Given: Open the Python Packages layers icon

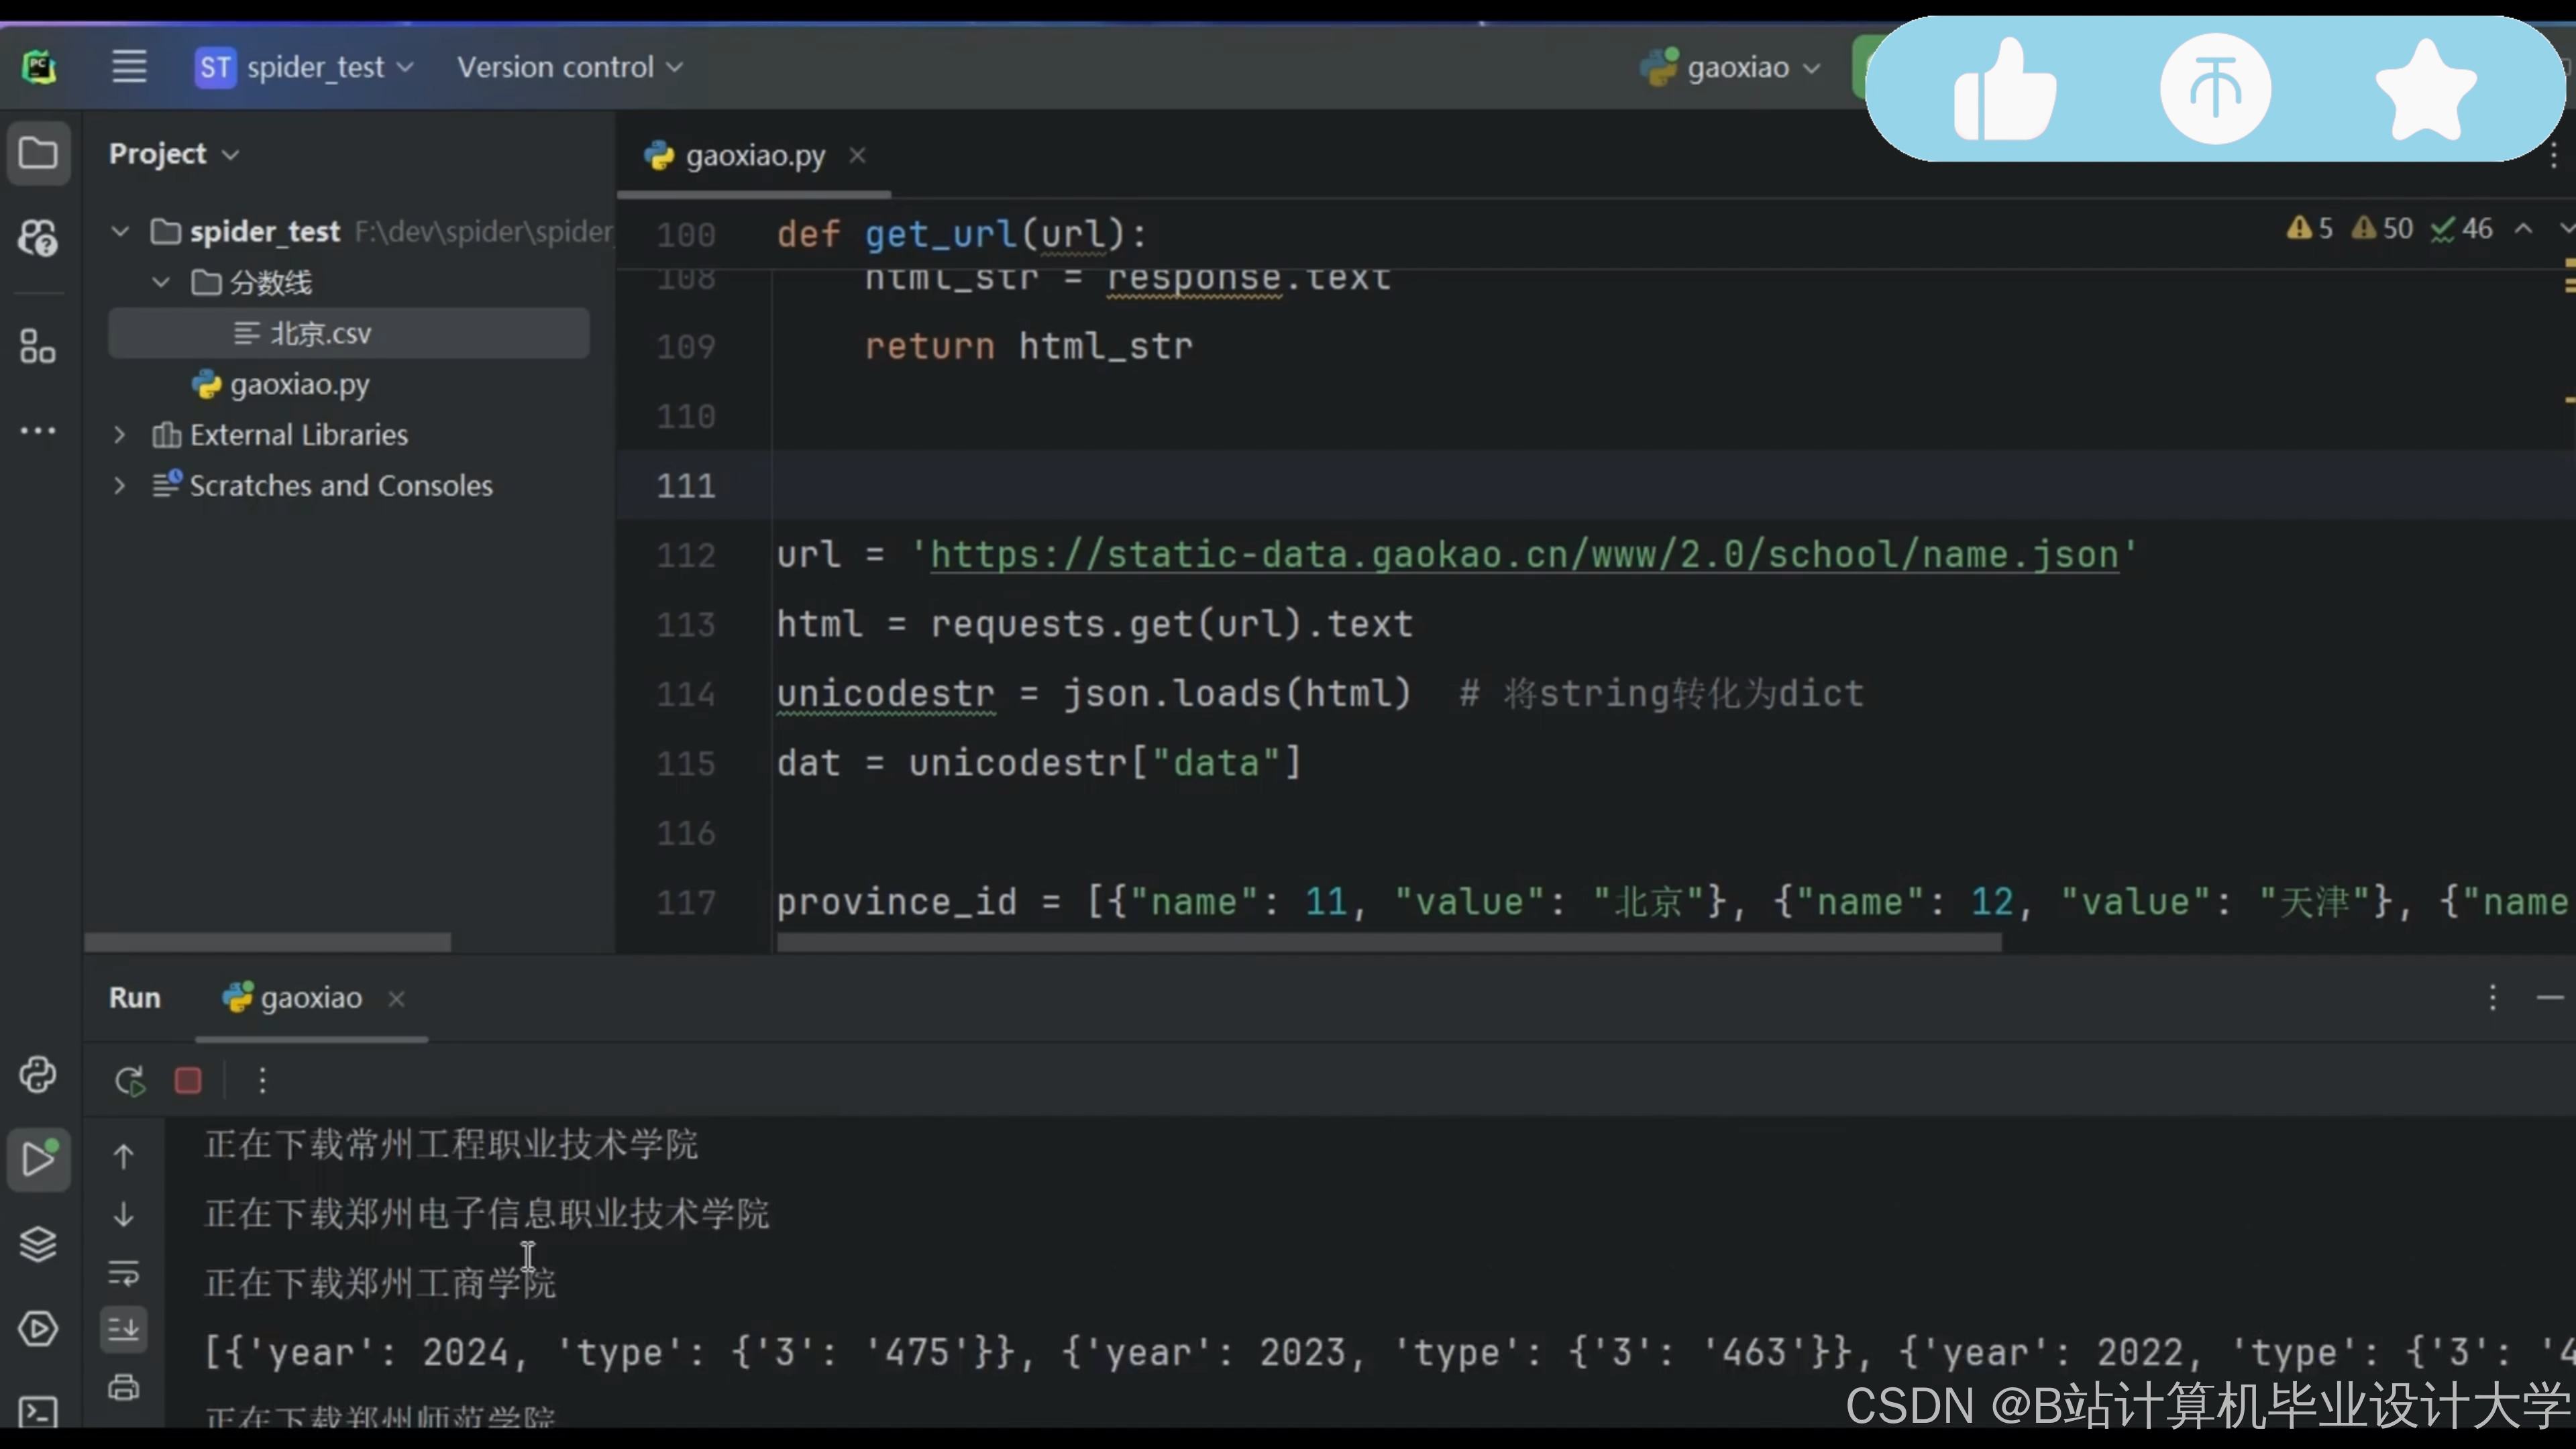Looking at the screenshot, I should 38,1244.
